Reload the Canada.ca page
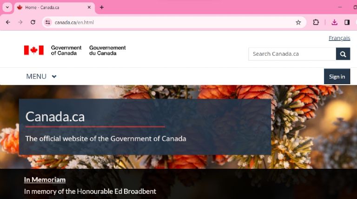Image resolution: width=357 pixels, height=199 pixels. tap(33, 22)
